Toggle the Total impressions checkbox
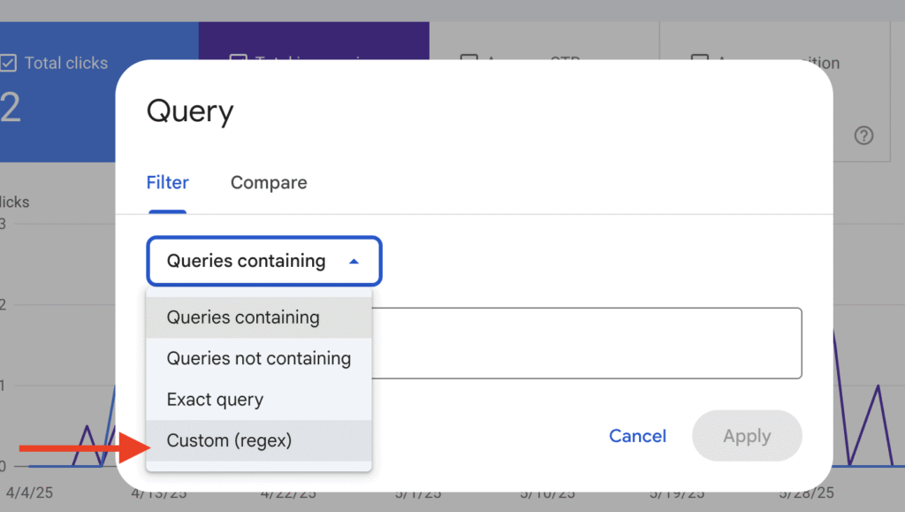 [x=238, y=57]
